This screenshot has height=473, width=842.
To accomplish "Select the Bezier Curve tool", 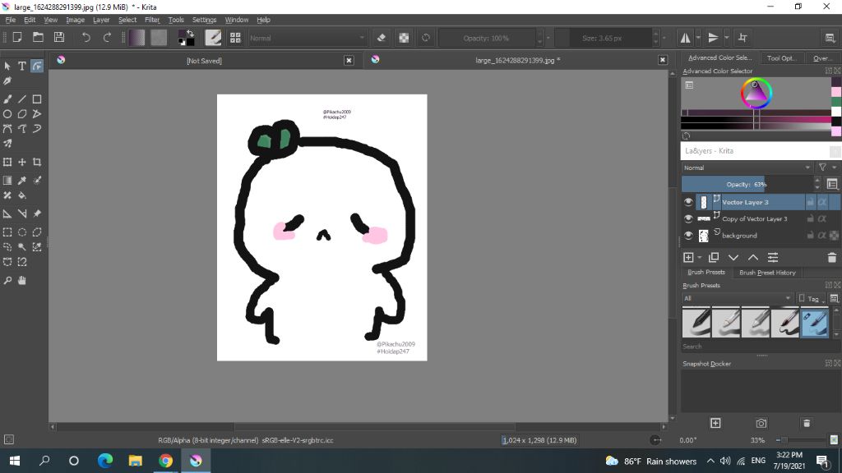I will 7,129.
